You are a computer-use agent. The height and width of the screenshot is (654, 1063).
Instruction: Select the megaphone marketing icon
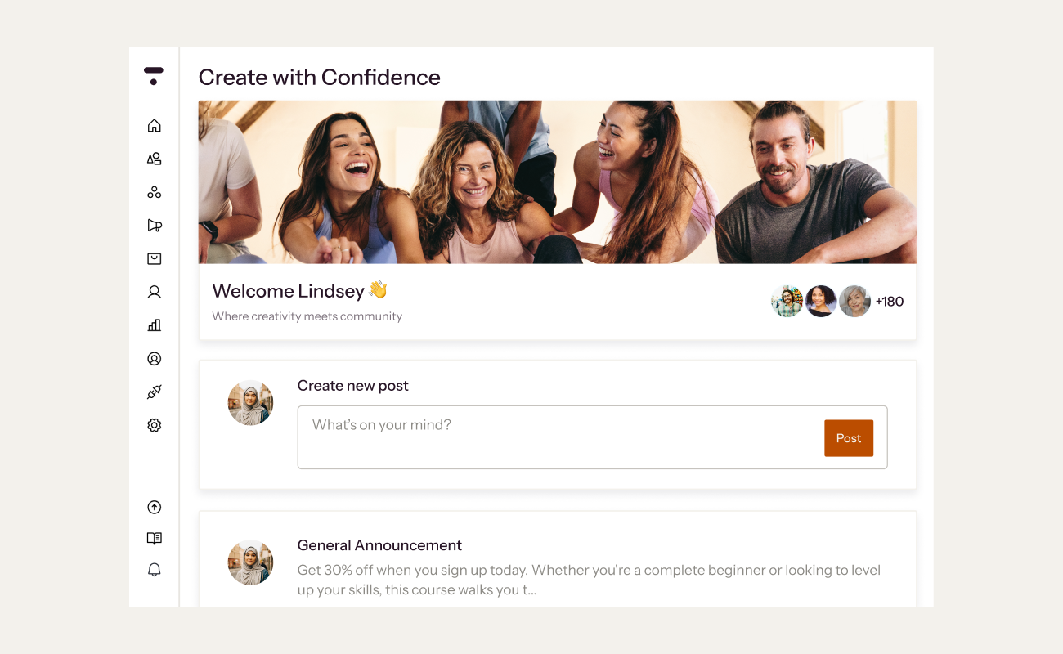[x=154, y=226]
